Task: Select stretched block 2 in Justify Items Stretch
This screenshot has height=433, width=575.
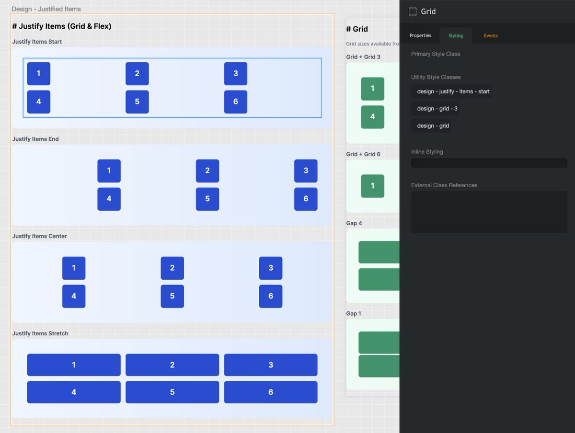Action: (172, 365)
